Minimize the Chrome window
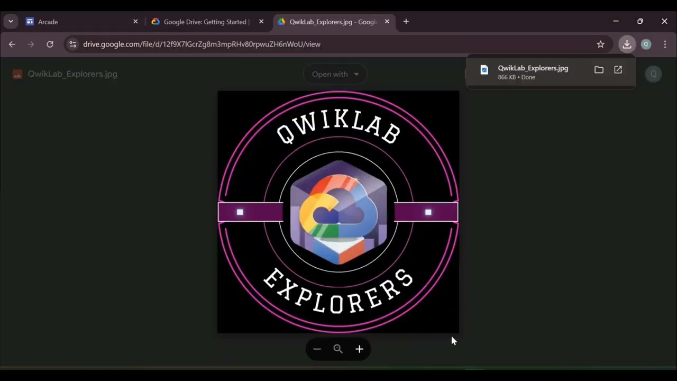The width and height of the screenshot is (677, 381). [616, 22]
